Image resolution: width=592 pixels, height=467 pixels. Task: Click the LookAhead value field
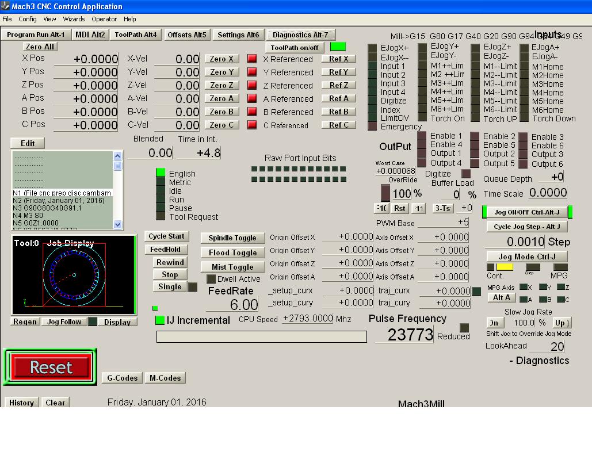(548, 346)
